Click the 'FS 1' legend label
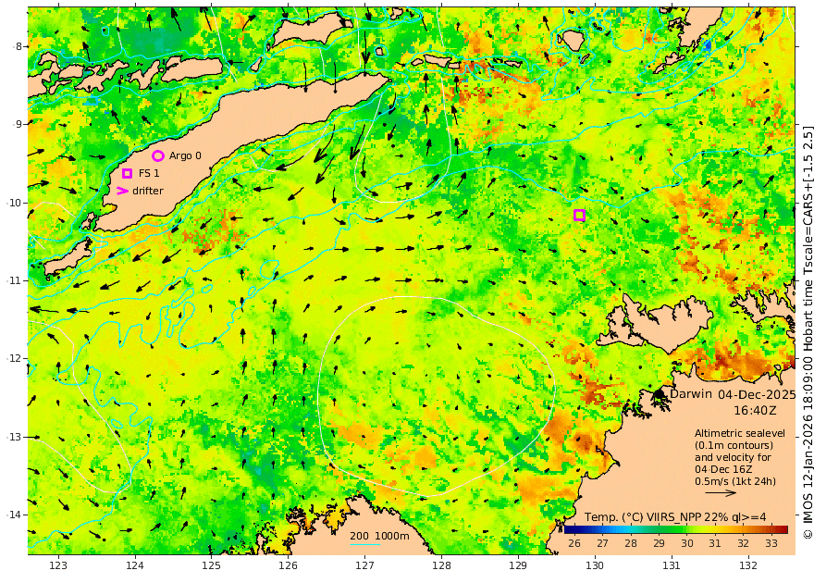The image size is (814, 583). pos(149,173)
